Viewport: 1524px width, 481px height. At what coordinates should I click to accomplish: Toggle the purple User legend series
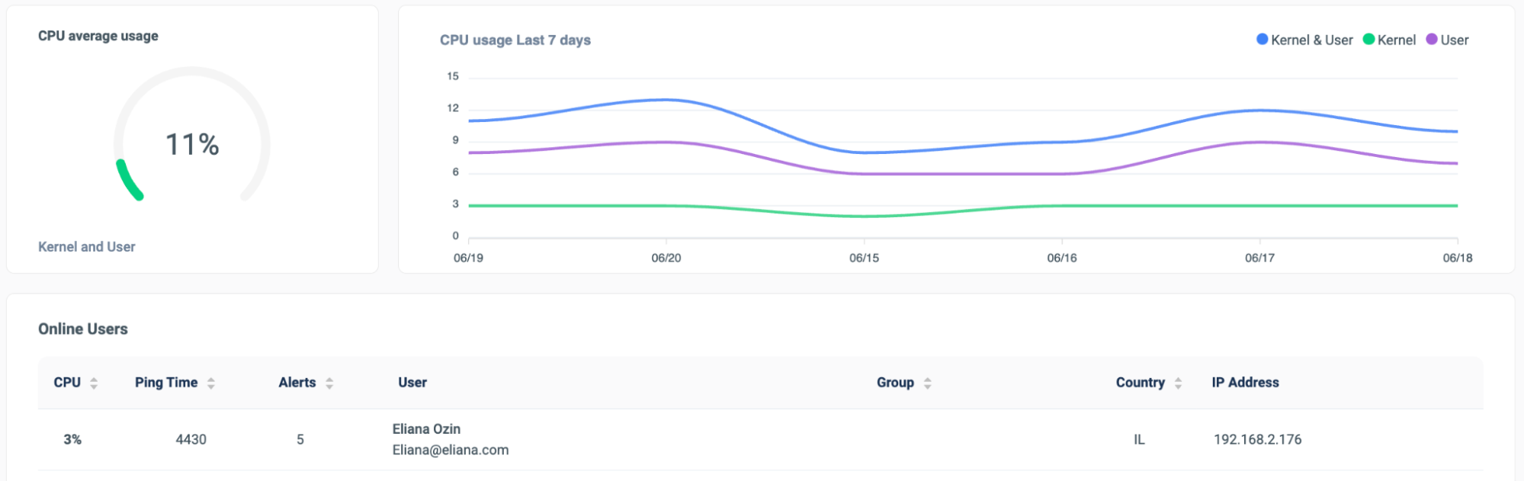click(1447, 40)
